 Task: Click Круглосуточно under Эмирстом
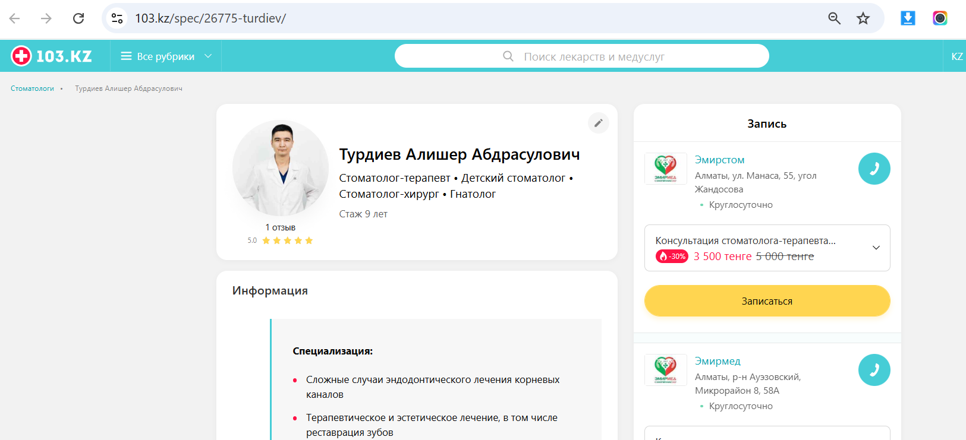[x=741, y=205]
